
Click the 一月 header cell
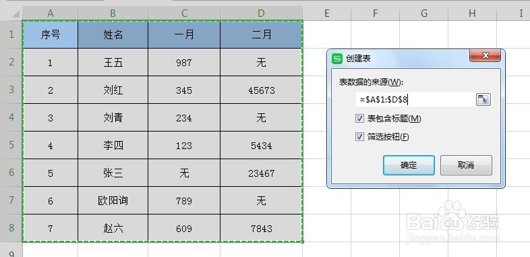click(x=184, y=34)
